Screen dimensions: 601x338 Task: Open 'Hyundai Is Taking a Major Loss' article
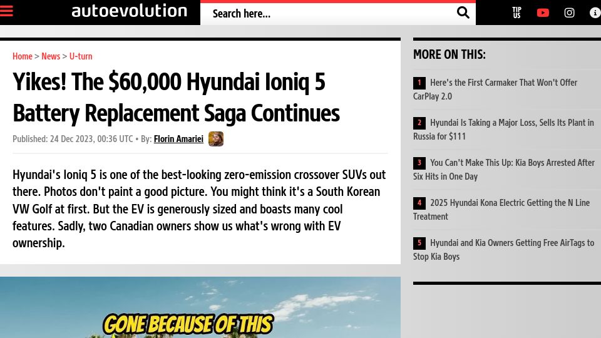point(503,130)
